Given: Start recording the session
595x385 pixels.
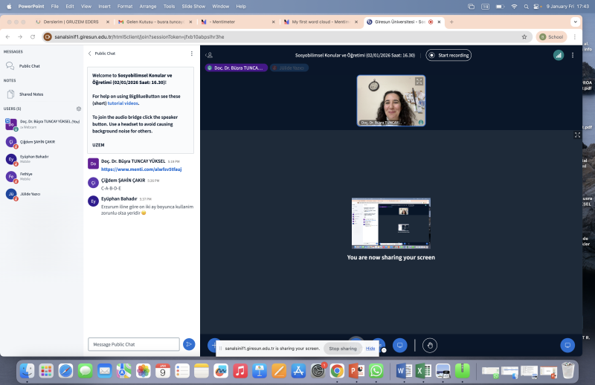Looking at the screenshot, I should tap(448, 55).
